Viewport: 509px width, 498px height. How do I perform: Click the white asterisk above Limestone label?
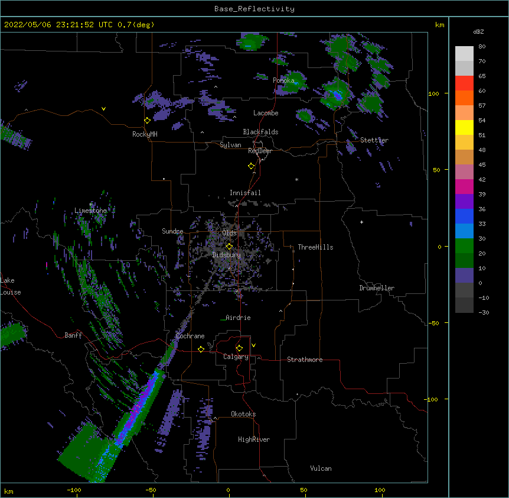(91, 205)
